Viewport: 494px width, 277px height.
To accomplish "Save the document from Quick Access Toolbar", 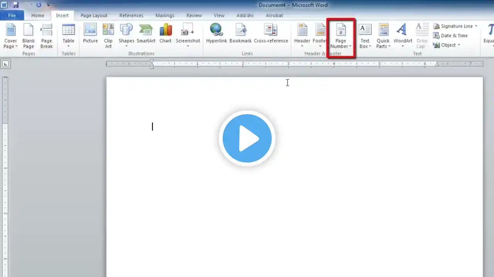I will pyautogui.click(x=15, y=5).
